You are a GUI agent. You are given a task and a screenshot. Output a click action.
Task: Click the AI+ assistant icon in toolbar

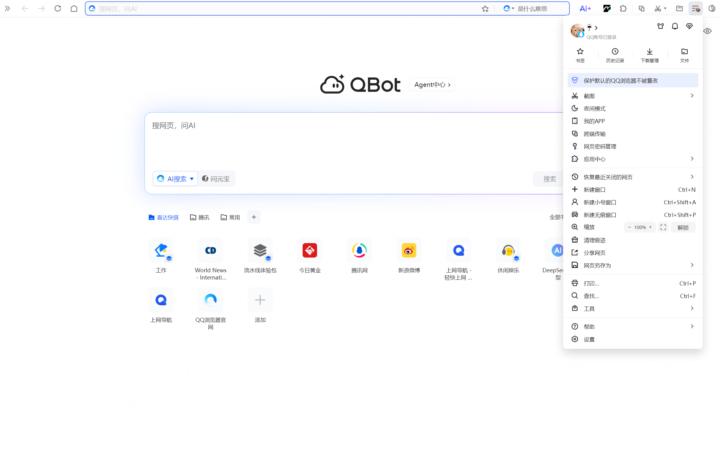585,8
